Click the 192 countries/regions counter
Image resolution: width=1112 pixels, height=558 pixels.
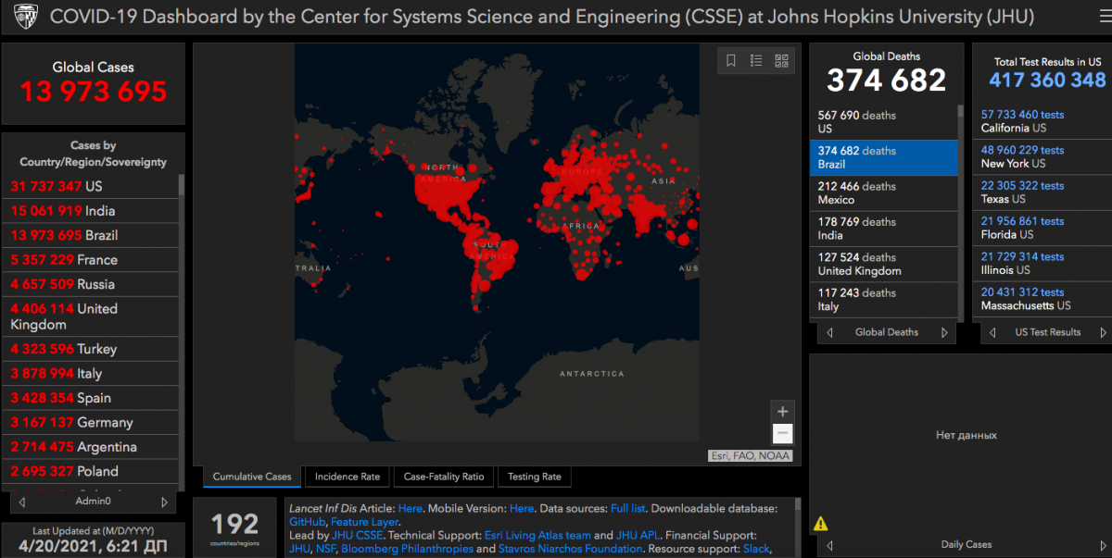[235, 528]
